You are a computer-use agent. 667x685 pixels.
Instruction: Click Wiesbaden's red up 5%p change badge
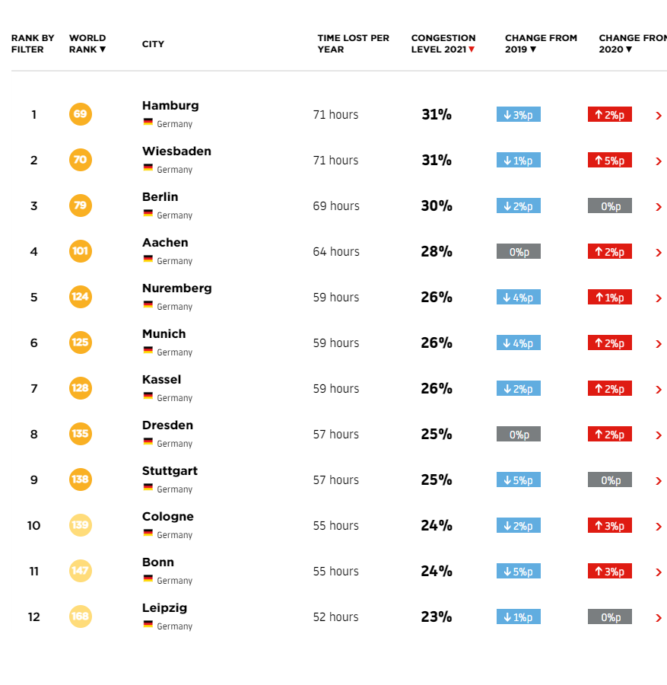[609, 161]
